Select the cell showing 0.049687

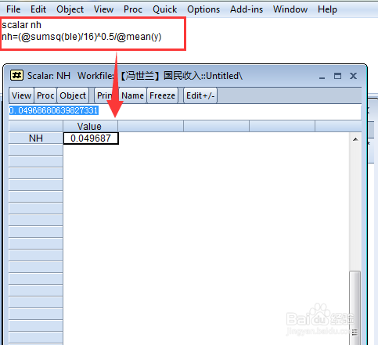tap(91, 138)
